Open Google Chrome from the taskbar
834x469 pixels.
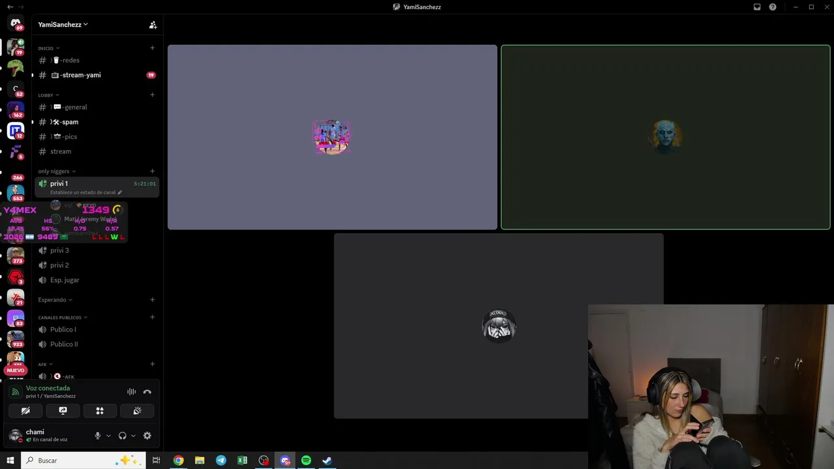pyautogui.click(x=179, y=461)
